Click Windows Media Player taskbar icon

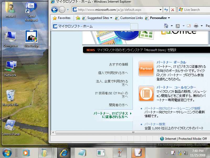click(x=26, y=153)
